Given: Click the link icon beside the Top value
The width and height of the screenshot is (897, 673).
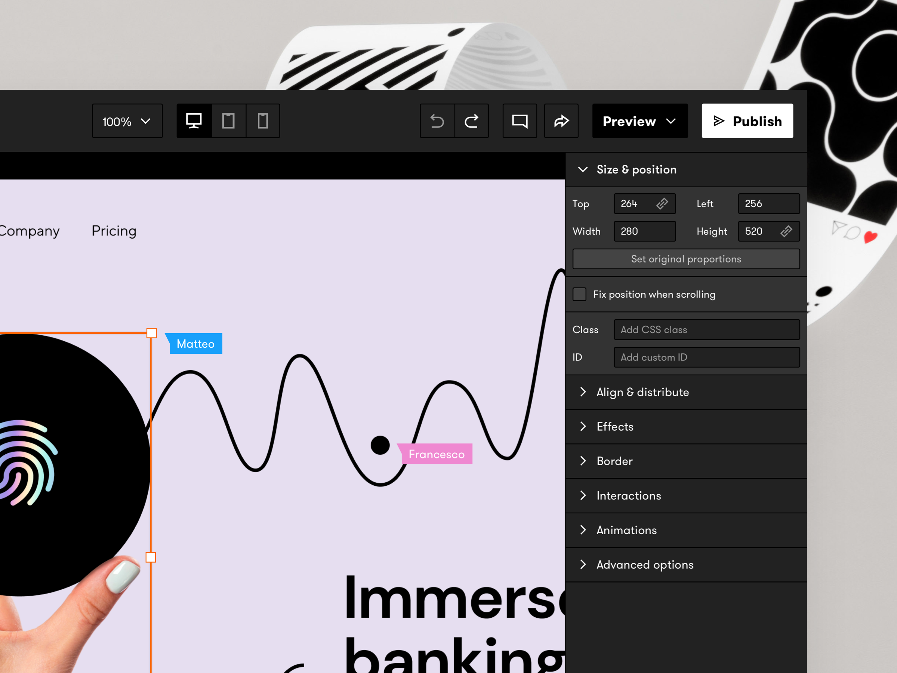Looking at the screenshot, I should pyautogui.click(x=663, y=204).
